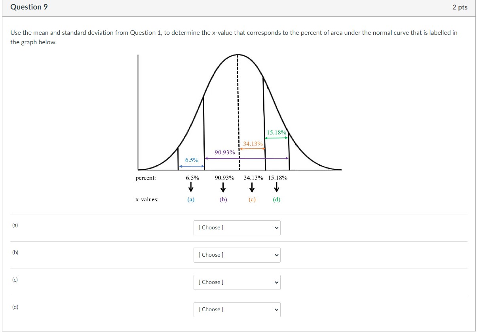The height and width of the screenshot is (335, 477).
Task: Click the 90.93% percentage label on the curve
Action: click(x=224, y=152)
